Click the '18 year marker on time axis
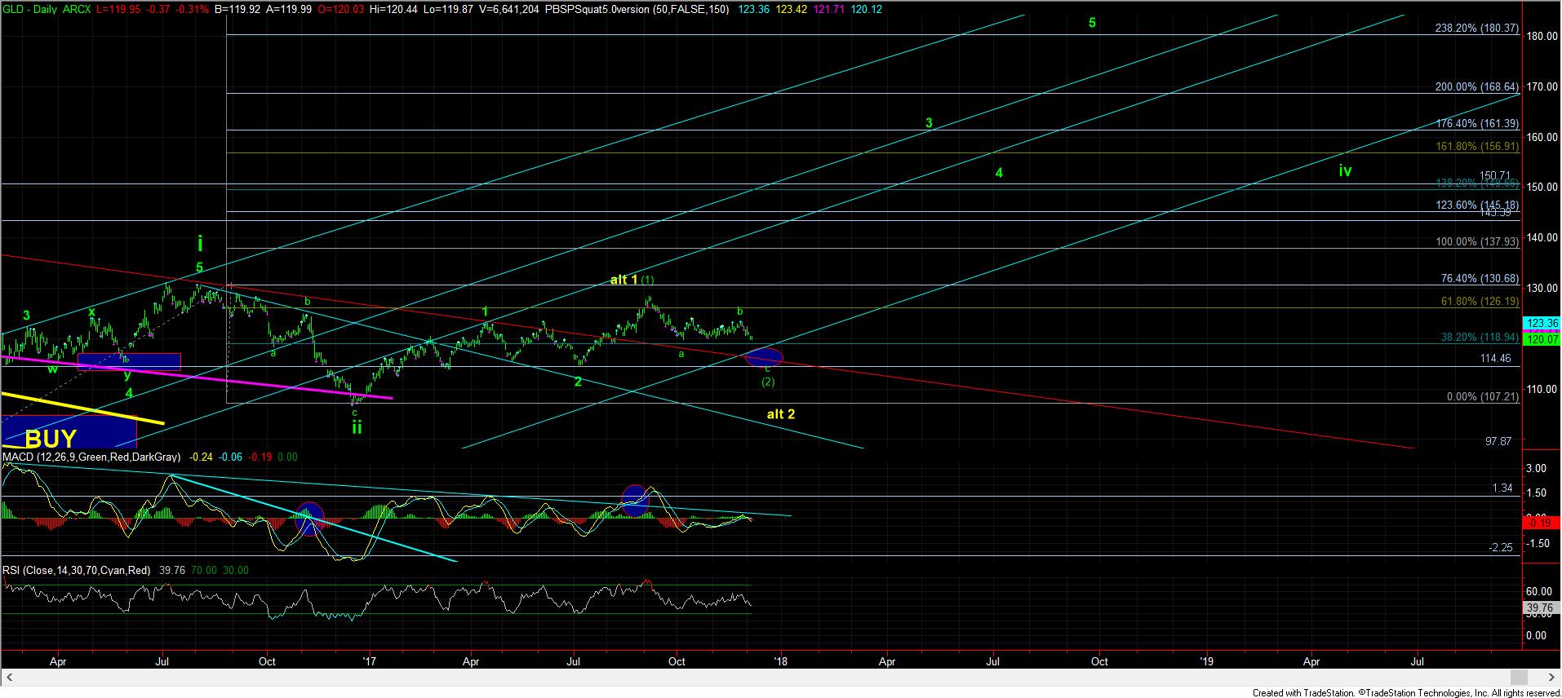 [x=780, y=661]
